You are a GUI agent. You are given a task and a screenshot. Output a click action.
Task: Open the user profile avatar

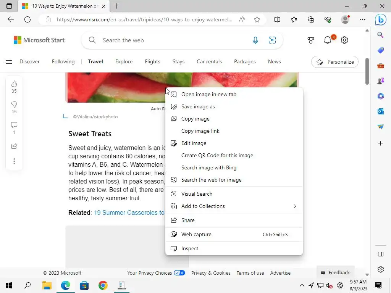345,19
